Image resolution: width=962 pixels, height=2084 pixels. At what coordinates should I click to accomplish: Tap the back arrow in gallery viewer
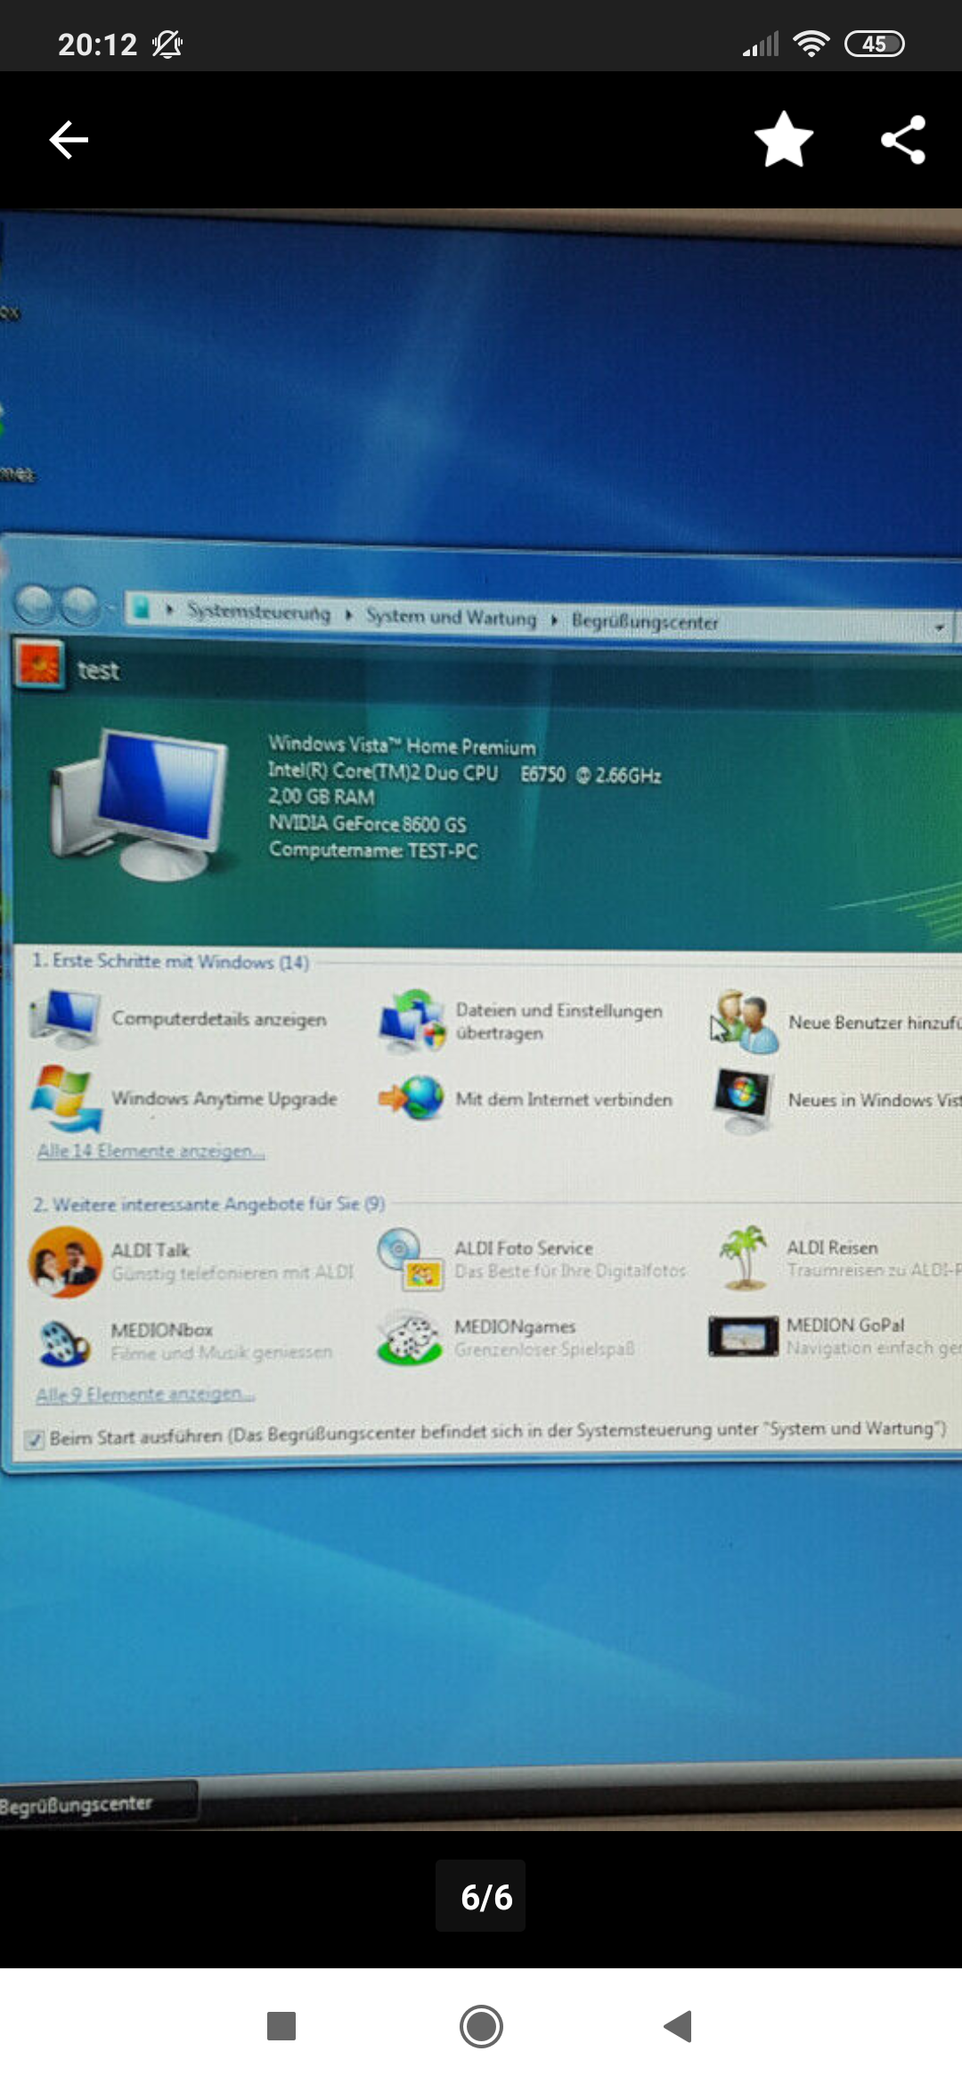click(69, 140)
